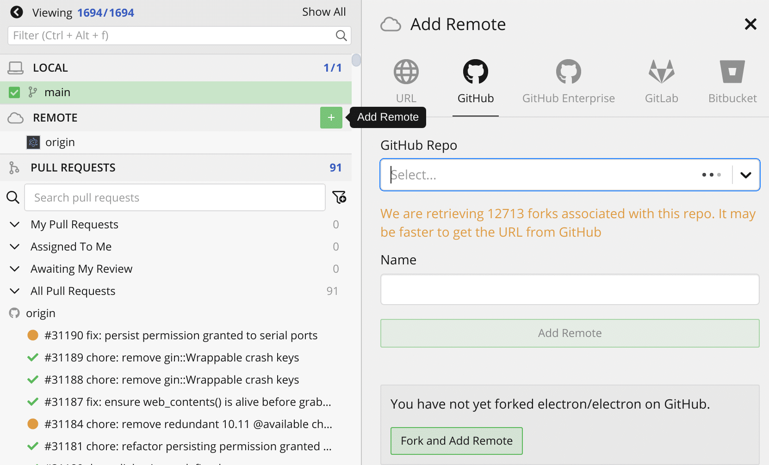Select the GitHub Octocat icon
The height and width of the screenshot is (465, 769).
click(476, 72)
